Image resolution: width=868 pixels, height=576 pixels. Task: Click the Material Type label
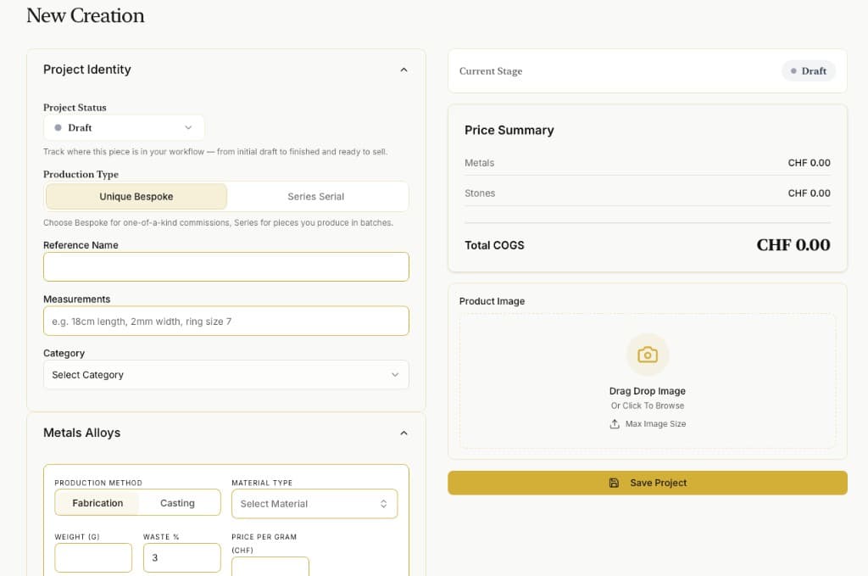pos(262,483)
